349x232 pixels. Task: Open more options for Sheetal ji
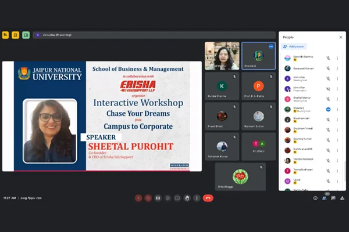point(337,110)
